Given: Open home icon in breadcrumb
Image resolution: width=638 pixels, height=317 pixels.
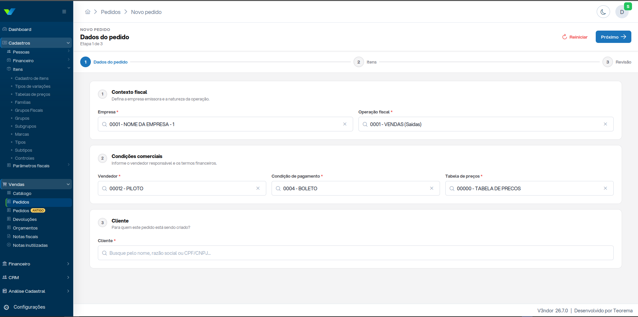Looking at the screenshot, I should click(x=88, y=12).
